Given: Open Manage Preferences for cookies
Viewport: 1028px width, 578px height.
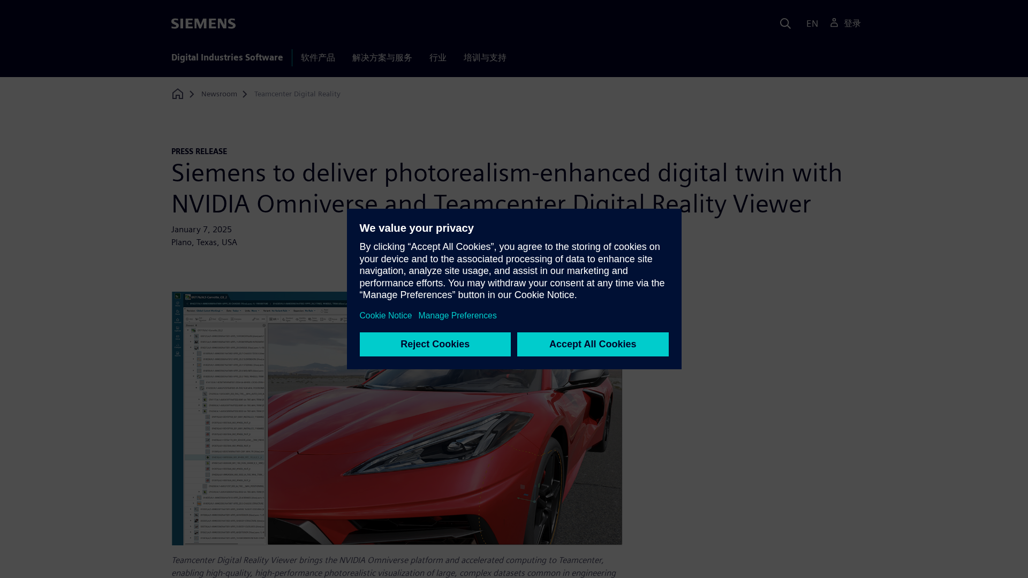Looking at the screenshot, I should pos(457,316).
